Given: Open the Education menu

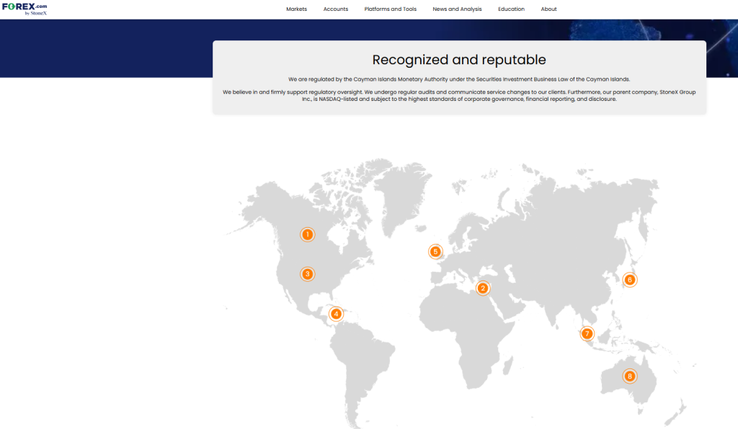Looking at the screenshot, I should coord(511,9).
